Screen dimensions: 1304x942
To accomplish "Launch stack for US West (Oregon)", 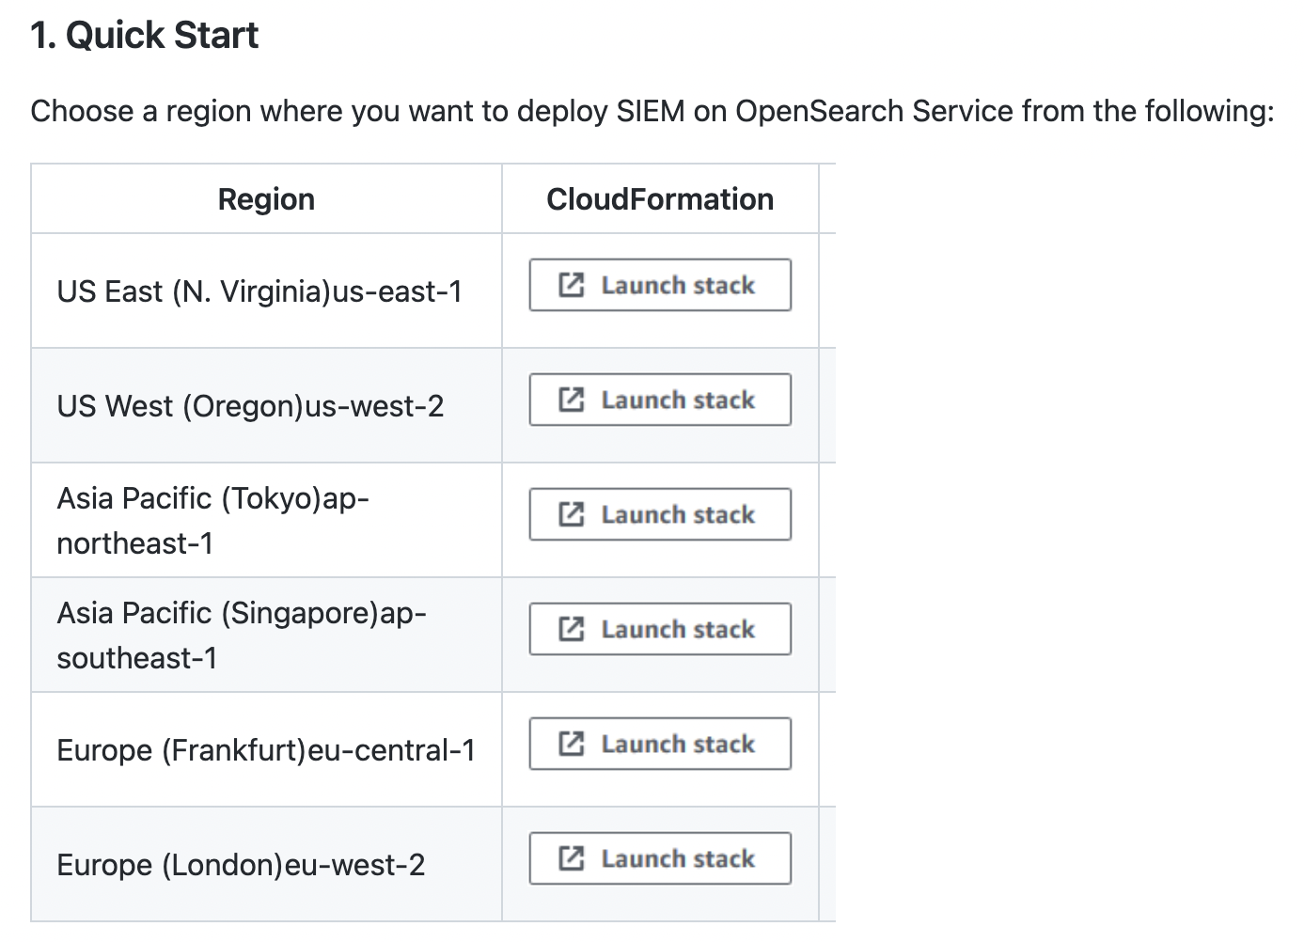I will pos(660,400).
